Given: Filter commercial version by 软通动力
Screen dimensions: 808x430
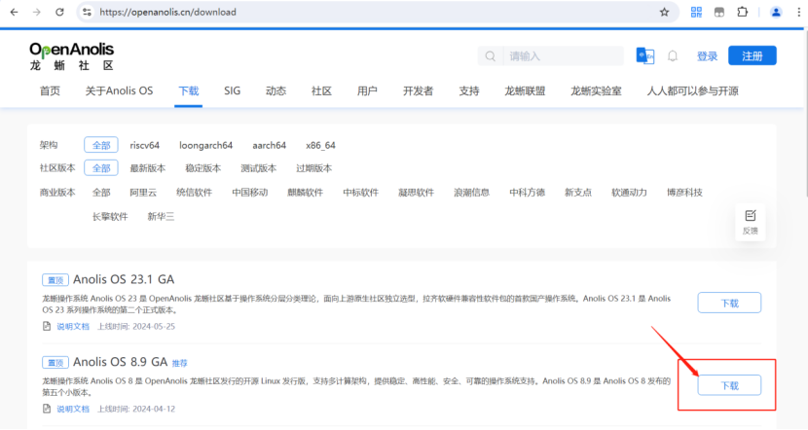Looking at the screenshot, I should pyautogui.click(x=629, y=192).
